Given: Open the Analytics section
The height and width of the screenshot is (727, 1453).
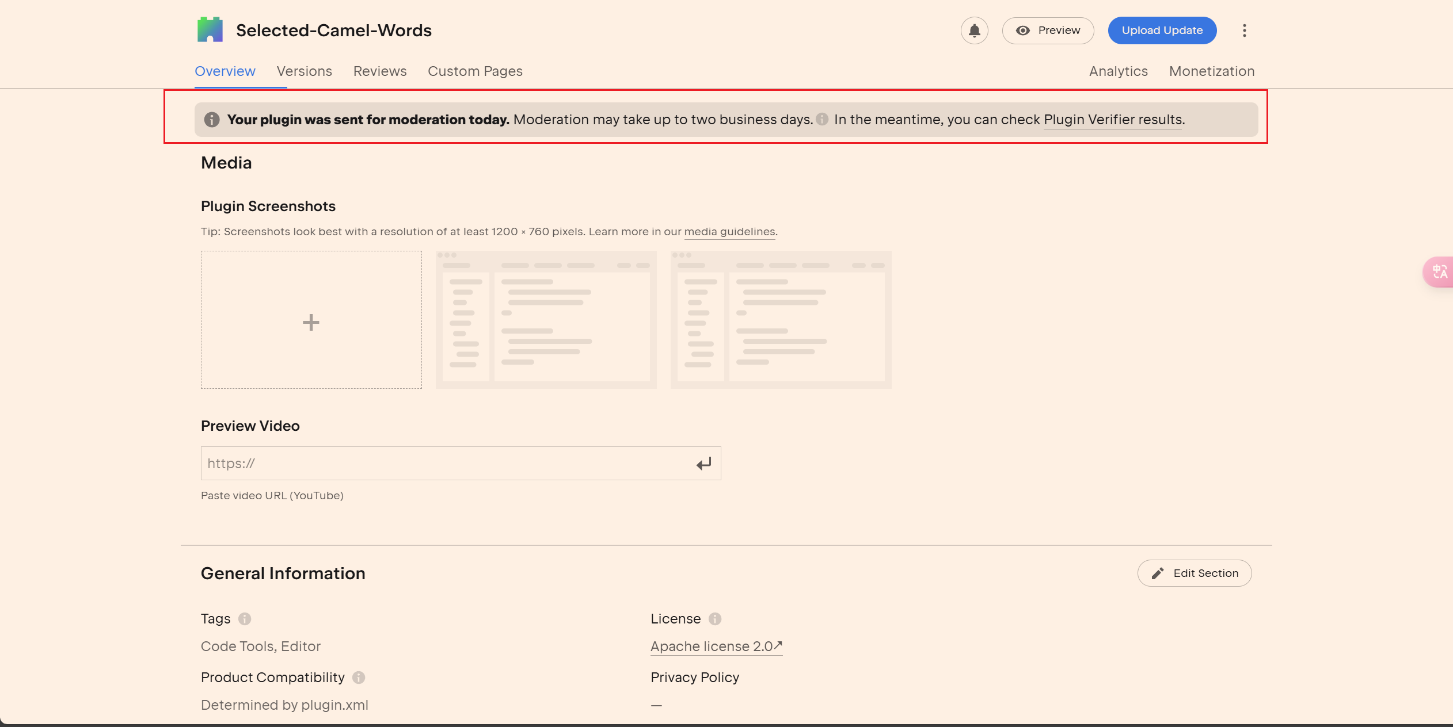Looking at the screenshot, I should click(1118, 71).
